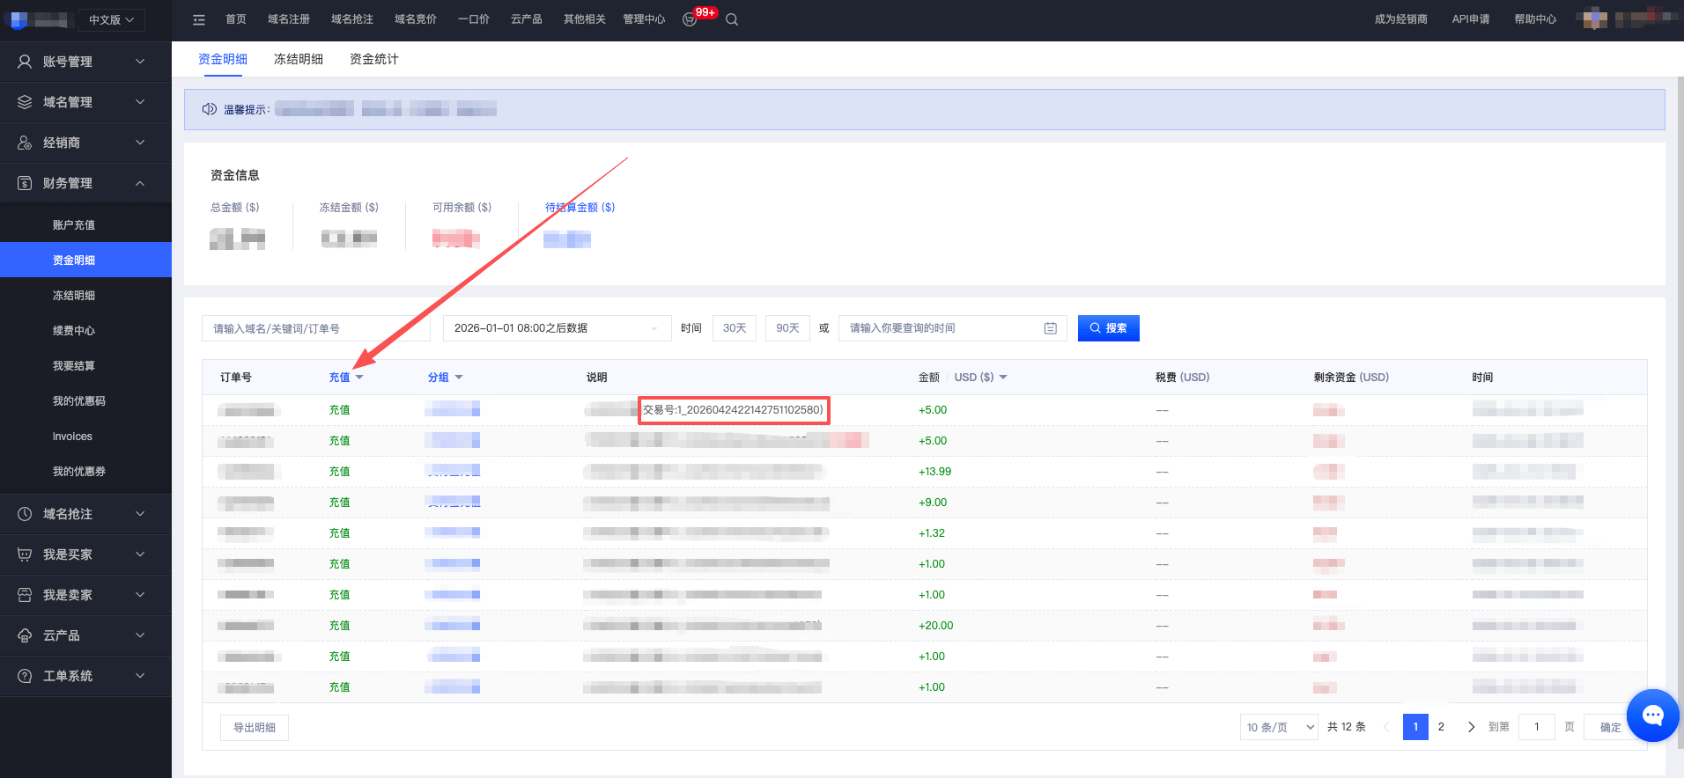
Task: Click the domain/keyword/order search input
Action: coord(315,328)
